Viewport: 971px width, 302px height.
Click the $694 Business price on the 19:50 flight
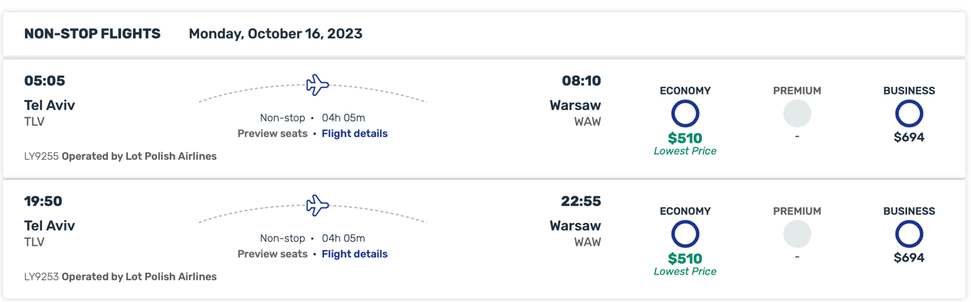click(x=908, y=258)
